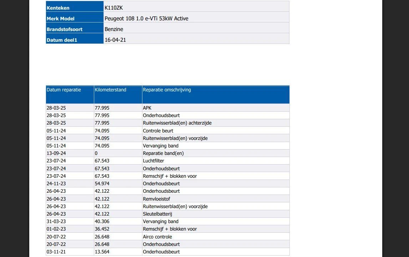Click the Reparatie band(en) entry

163,153
